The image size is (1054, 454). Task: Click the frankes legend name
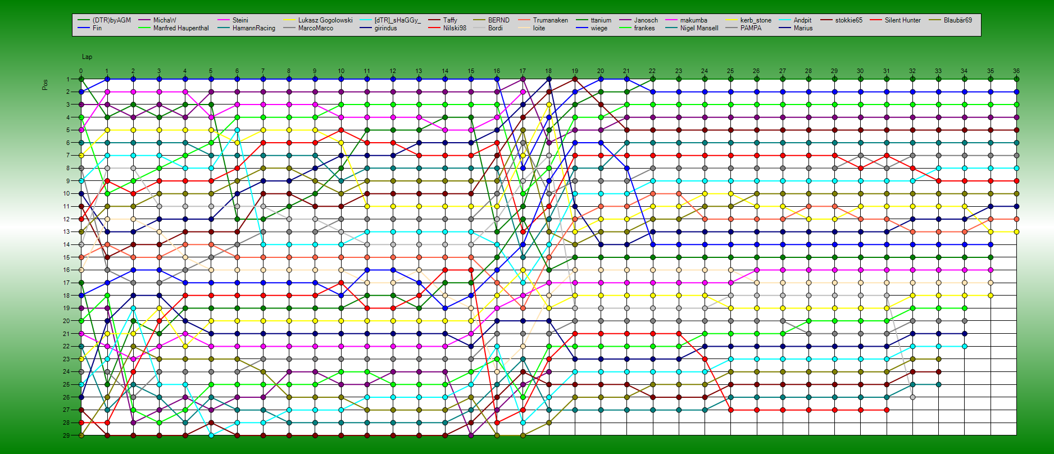644,28
